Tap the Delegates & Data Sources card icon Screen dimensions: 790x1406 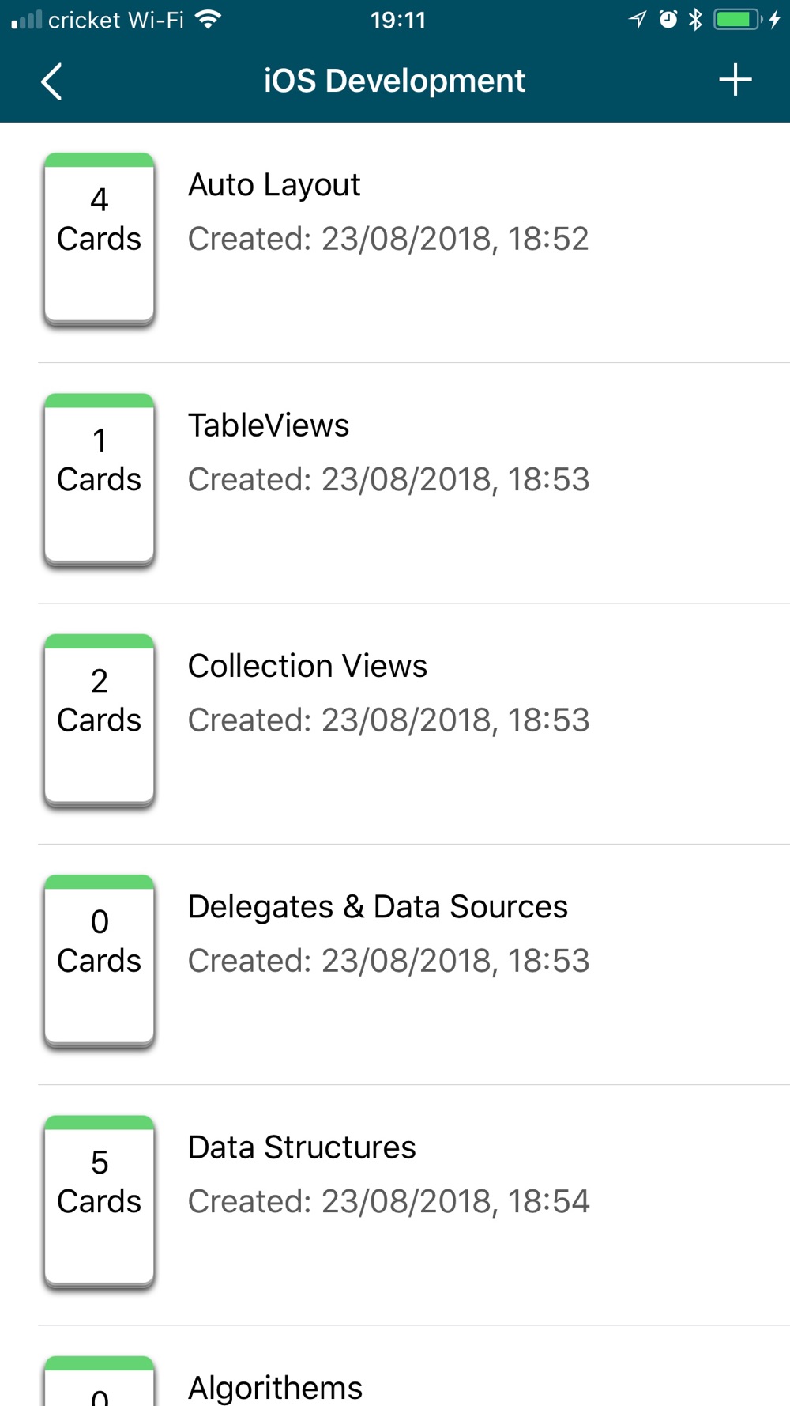[x=100, y=962]
